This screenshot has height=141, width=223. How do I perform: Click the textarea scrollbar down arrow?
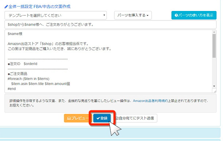214,86
